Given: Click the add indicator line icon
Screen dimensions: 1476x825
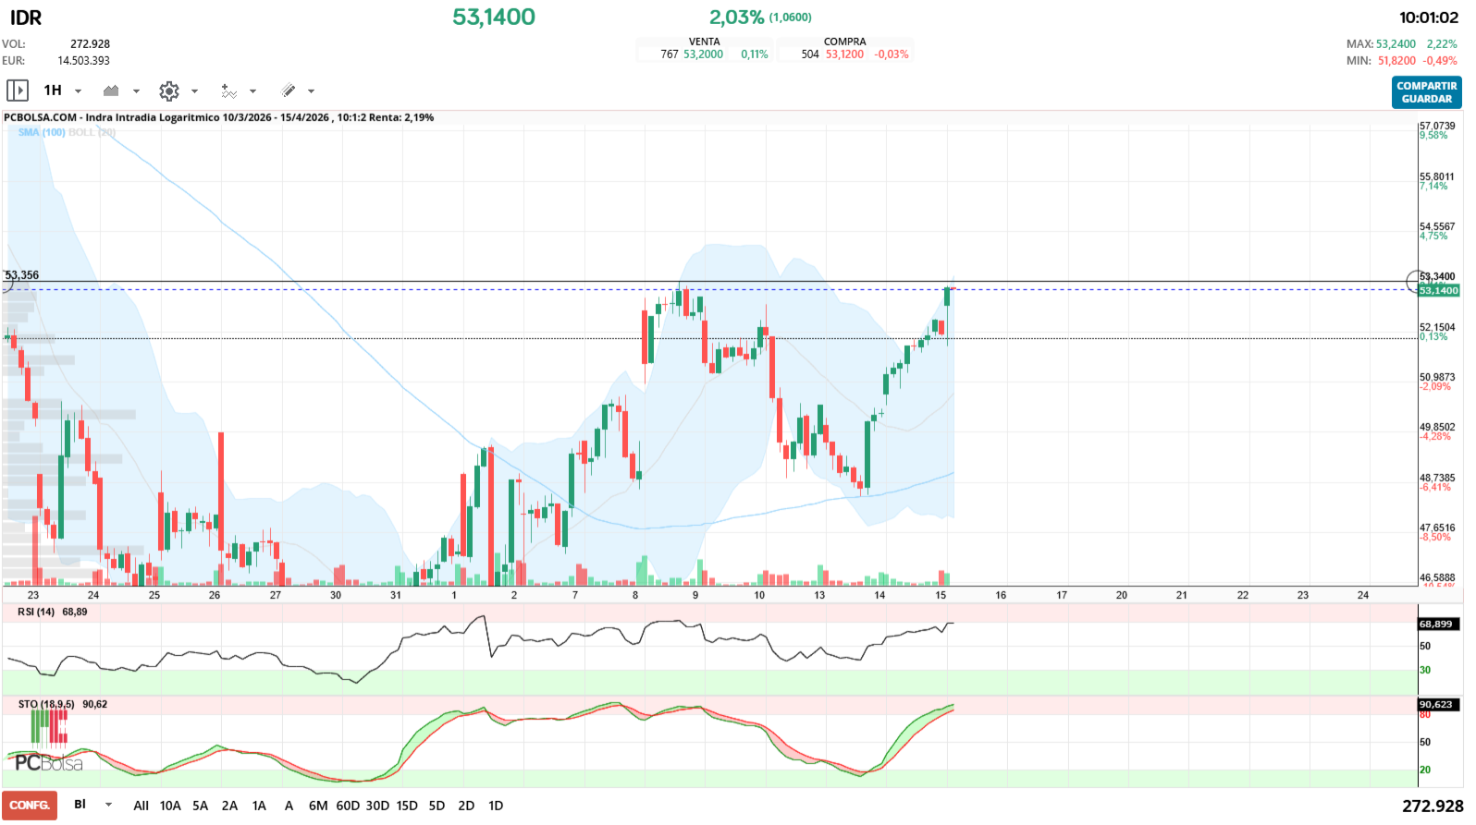Looking at the screenshot, I should (x=228, y=91).
